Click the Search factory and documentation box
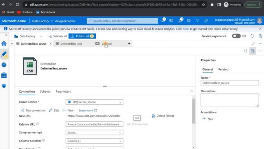 123,21
